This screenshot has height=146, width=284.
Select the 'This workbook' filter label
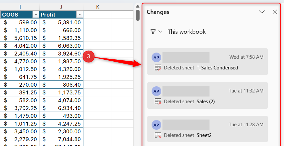click(x=187, y=32)
